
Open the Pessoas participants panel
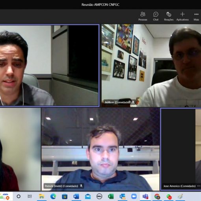pos(143,16)
